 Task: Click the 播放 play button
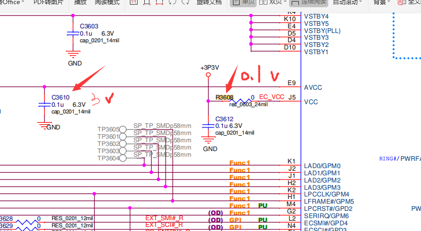coord(80,3)
